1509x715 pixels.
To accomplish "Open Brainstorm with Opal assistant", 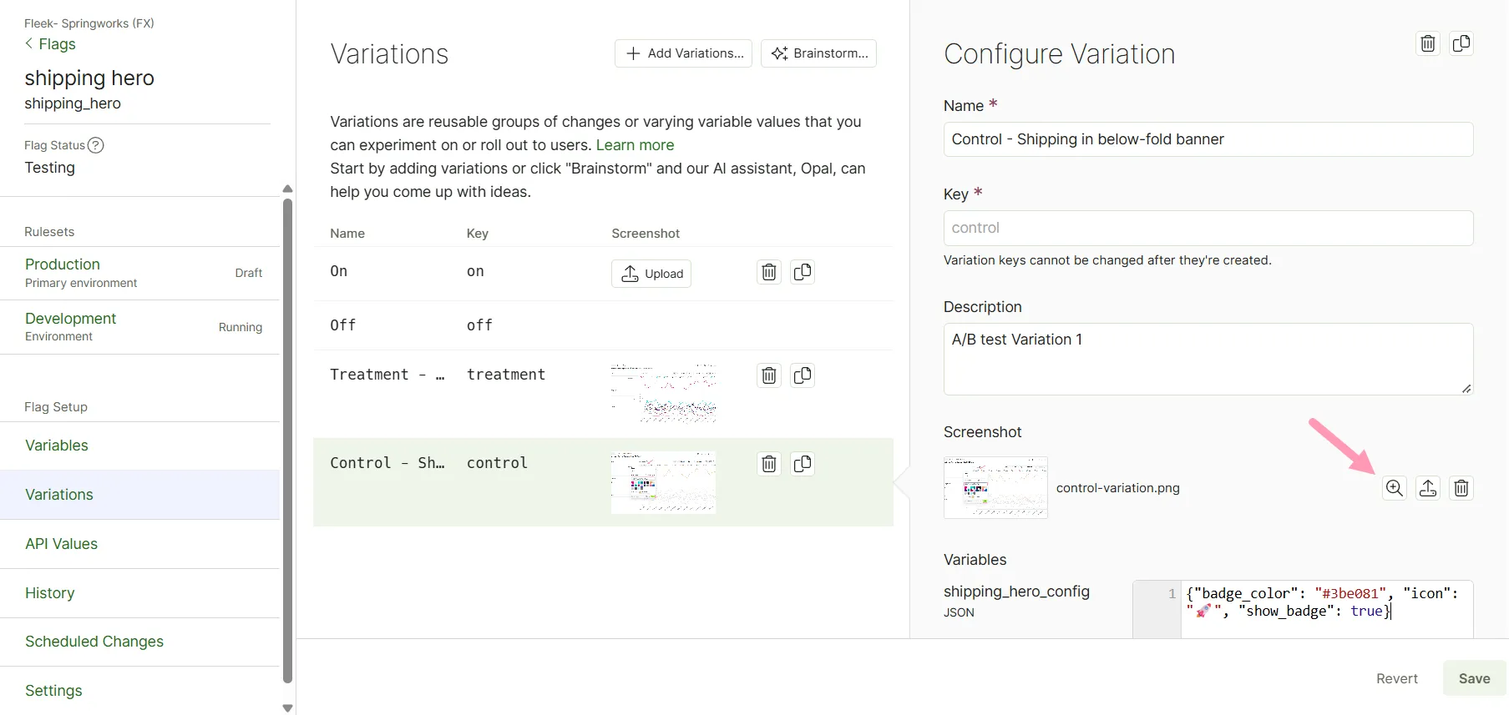I will 818,53.
